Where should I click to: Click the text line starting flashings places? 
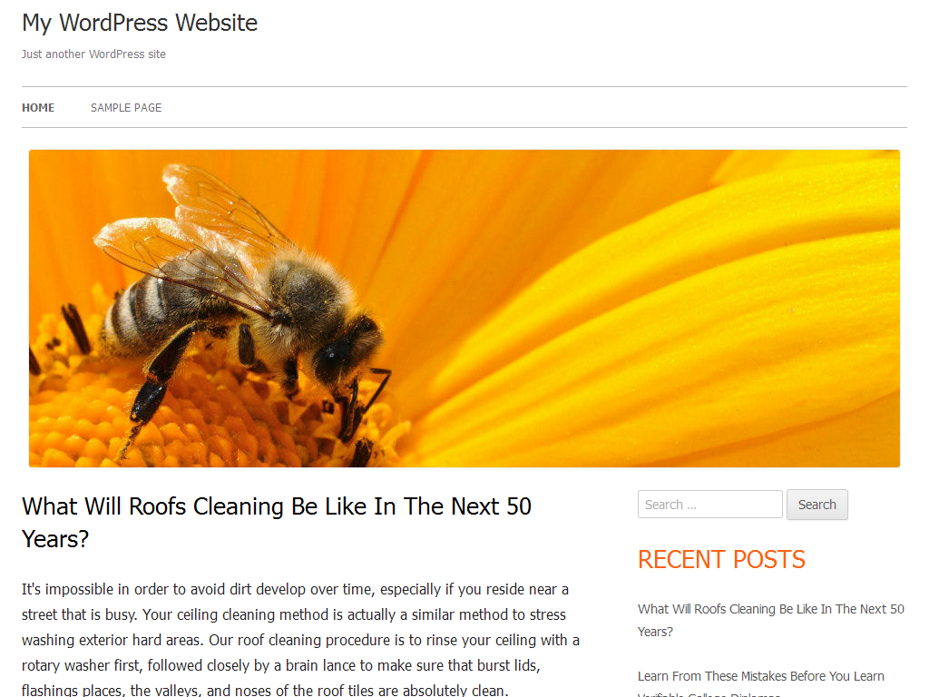click(x=265, y=690)
